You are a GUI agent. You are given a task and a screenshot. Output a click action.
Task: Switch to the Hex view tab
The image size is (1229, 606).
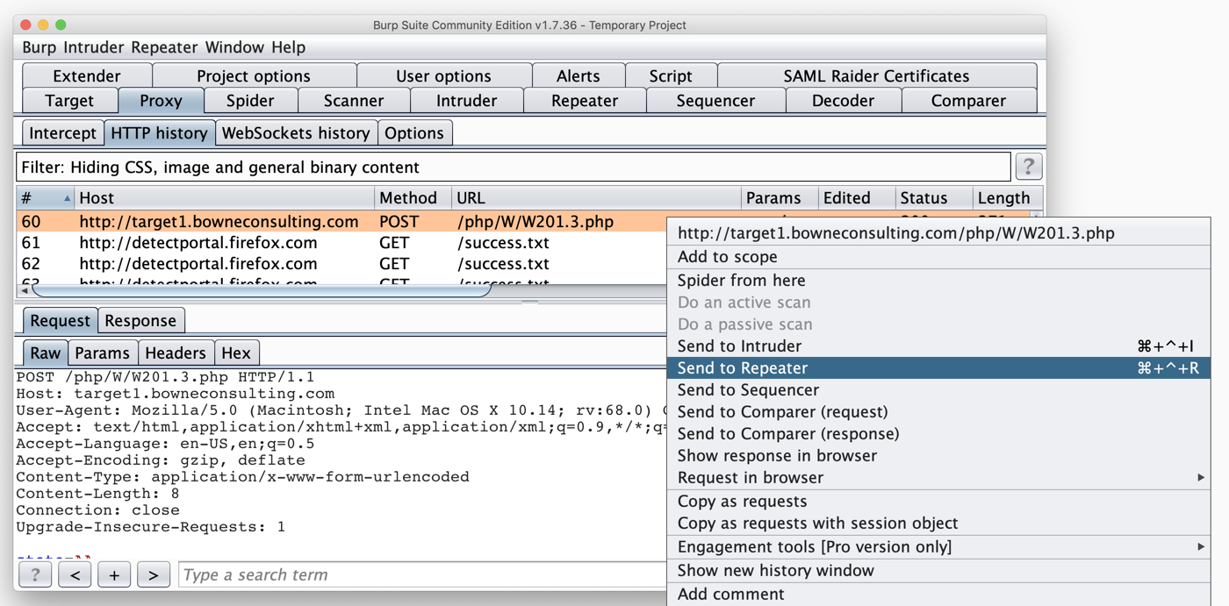pyautogui.click(x=235, y=353)
